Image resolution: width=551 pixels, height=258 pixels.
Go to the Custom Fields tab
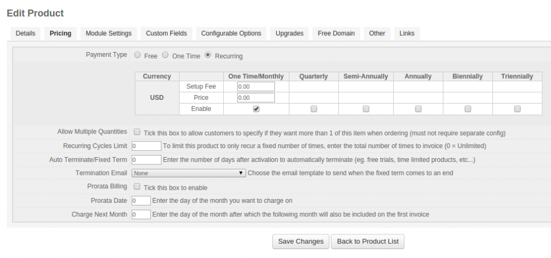[167, 34]
